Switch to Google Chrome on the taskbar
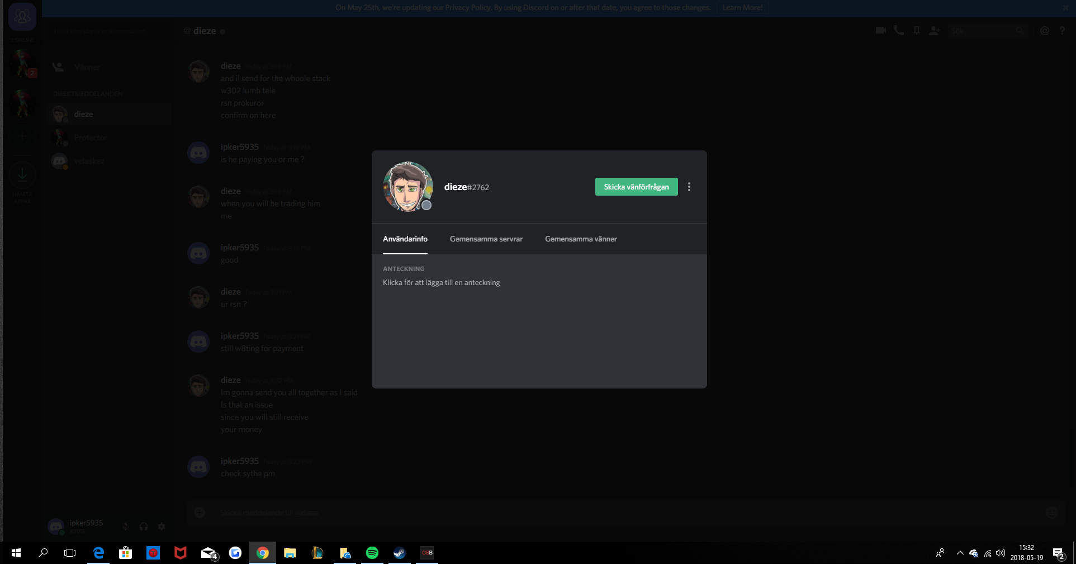 [263, 553]
